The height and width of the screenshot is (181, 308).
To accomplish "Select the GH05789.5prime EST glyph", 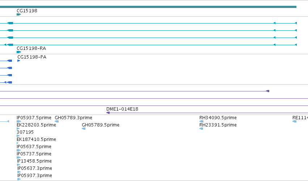I will [84, 129].
